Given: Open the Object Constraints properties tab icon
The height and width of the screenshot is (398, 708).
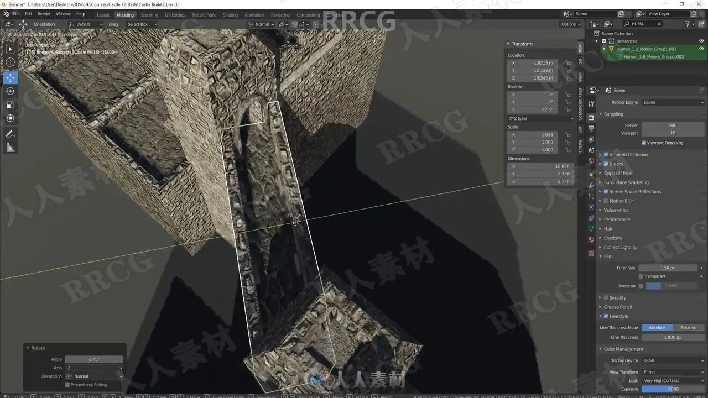Looking at the screenshot, I should point(591,218).
